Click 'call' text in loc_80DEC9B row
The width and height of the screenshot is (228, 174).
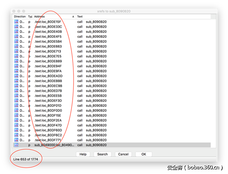80,86
